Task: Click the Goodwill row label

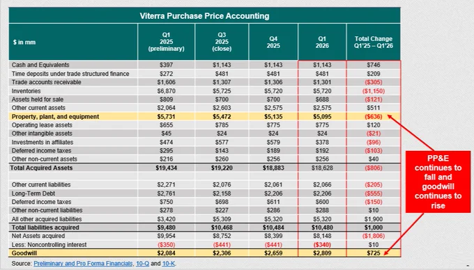Action: (24, 253)
